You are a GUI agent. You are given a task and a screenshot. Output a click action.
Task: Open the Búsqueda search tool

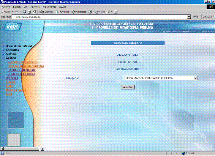pyautogui.click(x=46, y=12)
